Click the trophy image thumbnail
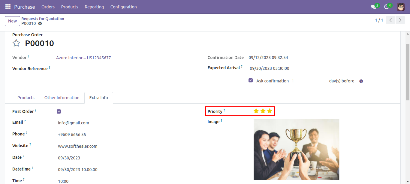Screen dimensions: 410x184 (296, 149)
